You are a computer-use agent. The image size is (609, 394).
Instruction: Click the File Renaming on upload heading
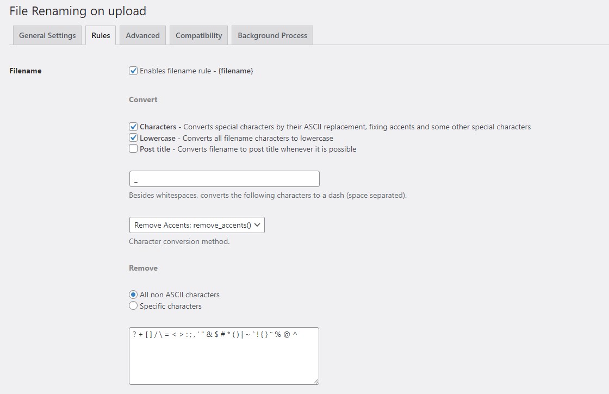coord(77,11)
